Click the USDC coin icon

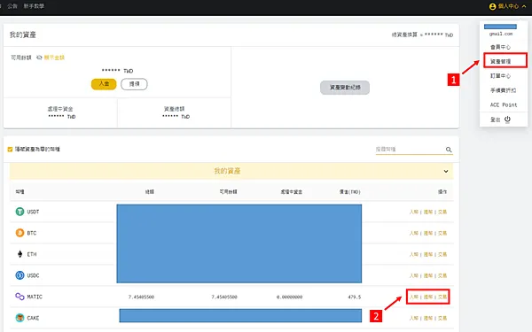(20, 275)
